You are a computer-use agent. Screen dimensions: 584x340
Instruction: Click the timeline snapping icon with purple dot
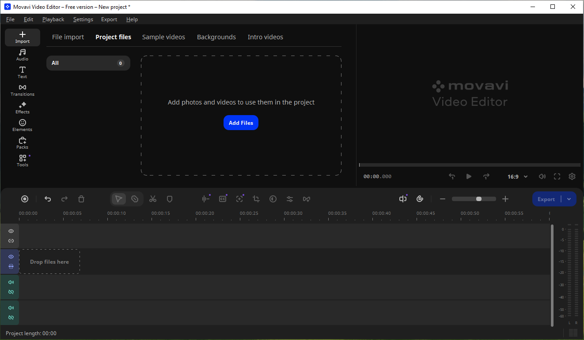(x=403, y=199)
